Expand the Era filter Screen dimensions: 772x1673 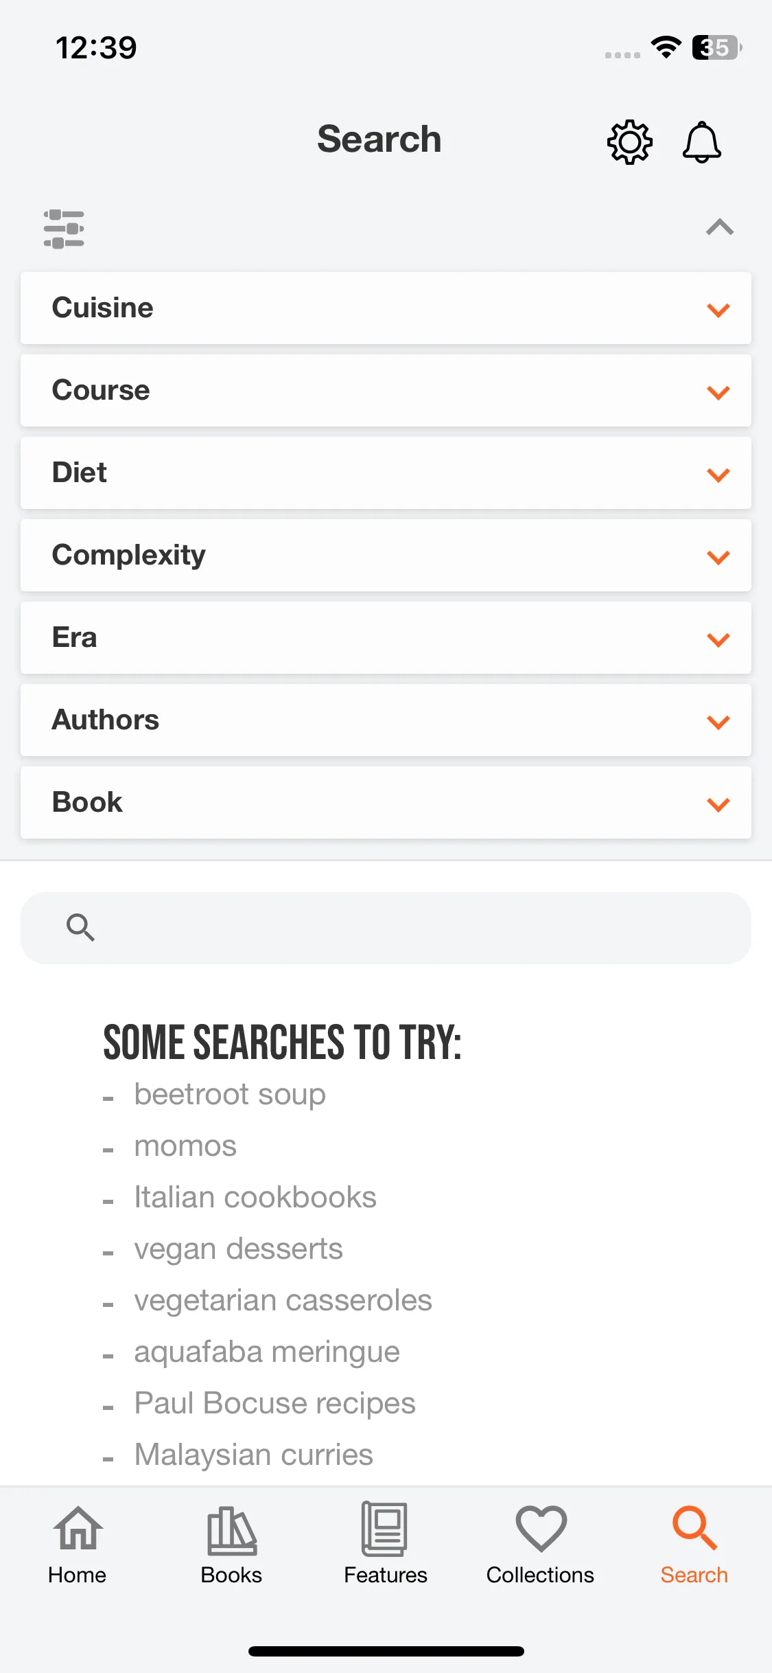386,637
